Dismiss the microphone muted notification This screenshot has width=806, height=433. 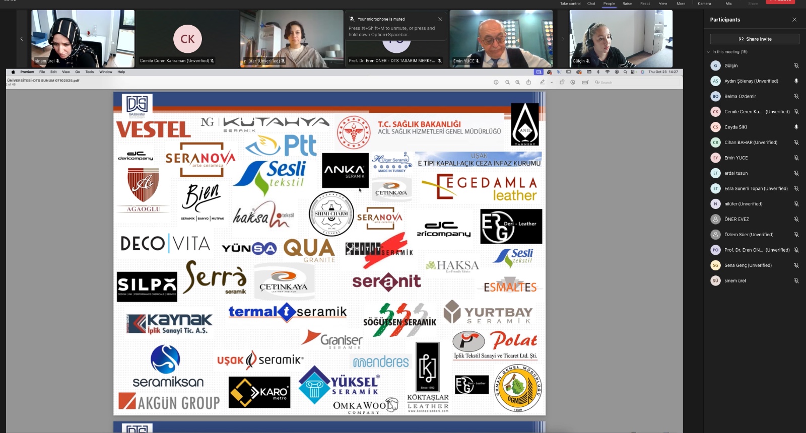coord(440,19)
